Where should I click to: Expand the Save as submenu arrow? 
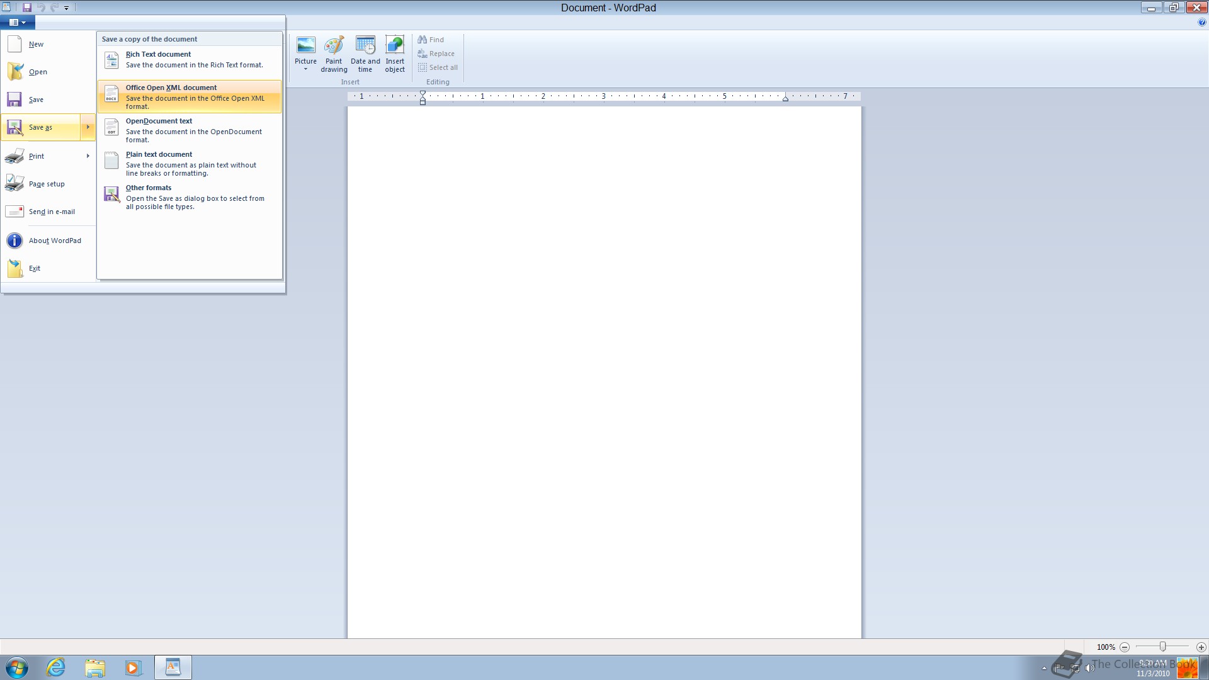(88, 127)
